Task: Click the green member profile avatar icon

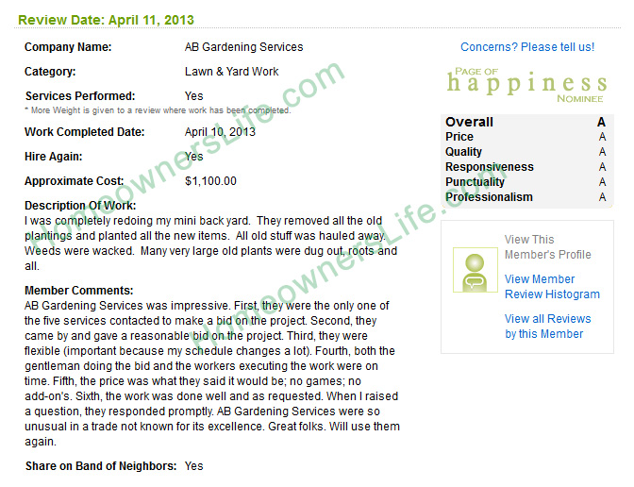Action: tap(475, 270)
